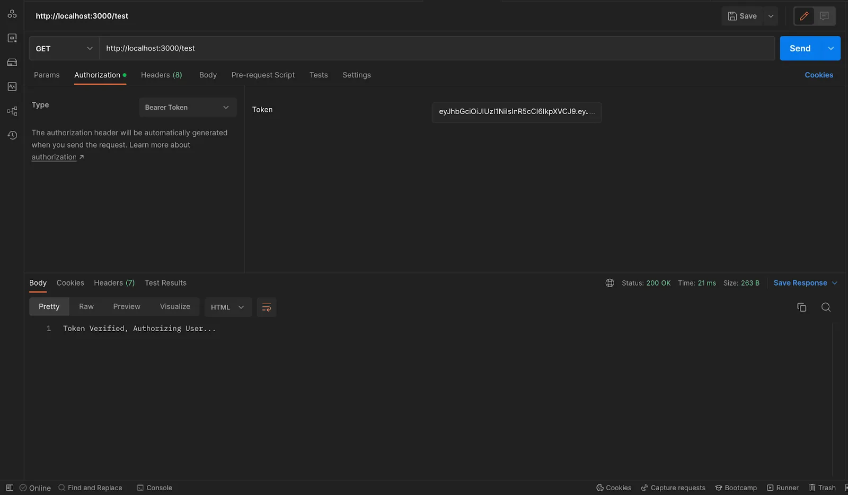Copy the response body icon
The width and height of the screenshot is (848, 495).
802,307
